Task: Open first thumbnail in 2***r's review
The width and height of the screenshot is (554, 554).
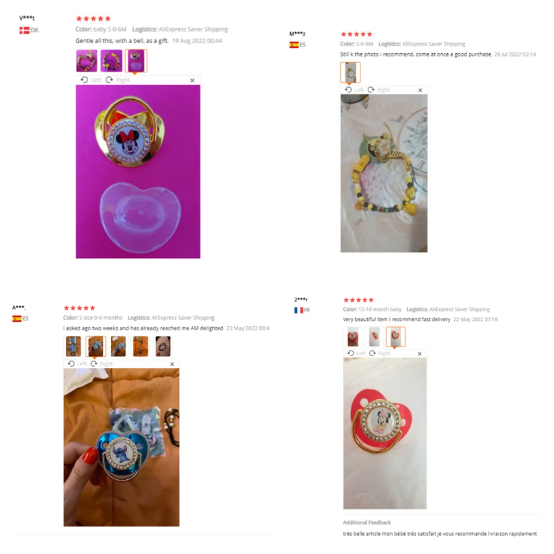Action: [x=352, y=336]
